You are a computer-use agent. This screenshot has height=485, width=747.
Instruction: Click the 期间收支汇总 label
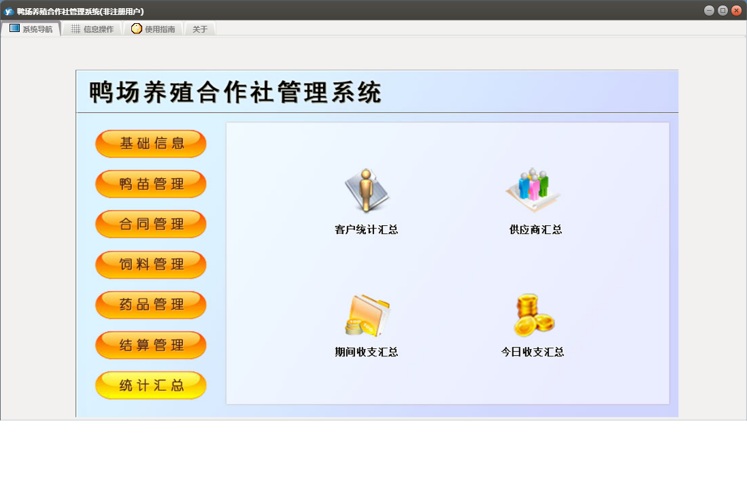point(366,352)
